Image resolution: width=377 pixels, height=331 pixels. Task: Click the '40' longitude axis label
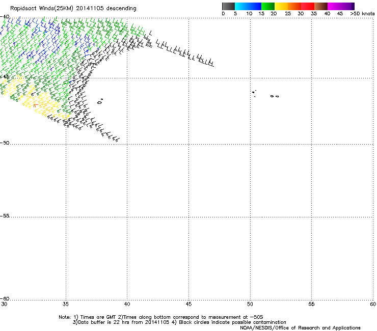point(127,304)
